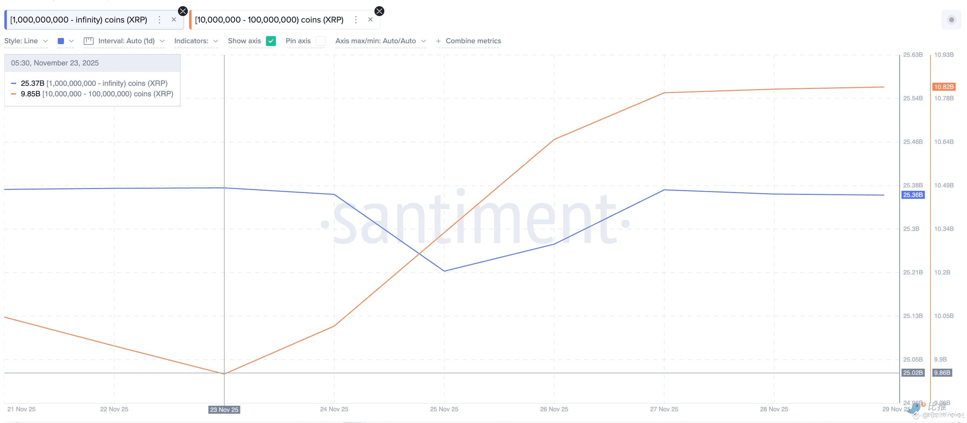Enable the Pin axis checkbox
The image size is (967, 423).
(x=321, y=41)
